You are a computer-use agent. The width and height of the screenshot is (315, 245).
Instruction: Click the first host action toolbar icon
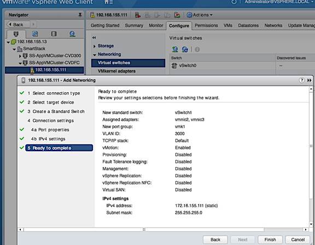coord(138,15)
